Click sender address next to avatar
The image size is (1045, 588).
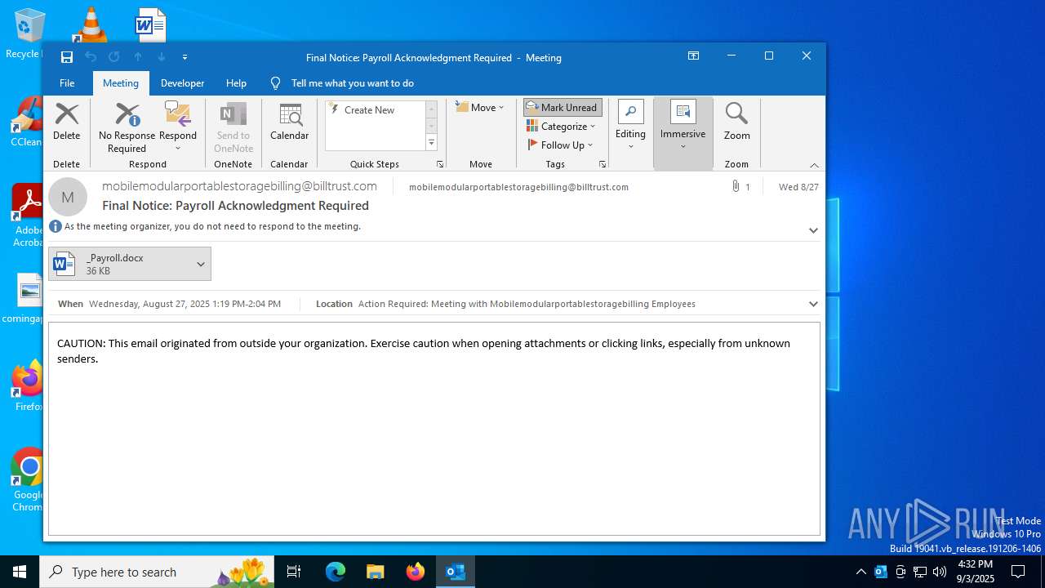(x=239, y=186)
